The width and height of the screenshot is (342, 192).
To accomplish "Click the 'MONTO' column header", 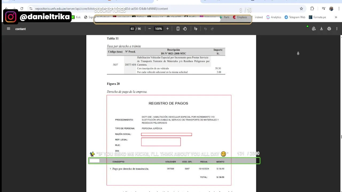I will pyautogui.click(x=220, y=162).
